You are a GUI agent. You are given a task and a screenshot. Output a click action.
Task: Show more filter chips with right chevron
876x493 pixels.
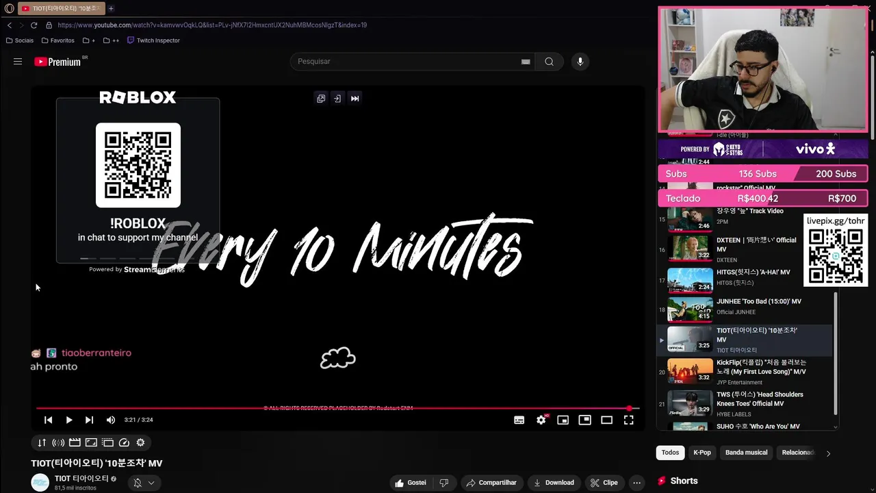pyautogui.click(x=828, y=453)
